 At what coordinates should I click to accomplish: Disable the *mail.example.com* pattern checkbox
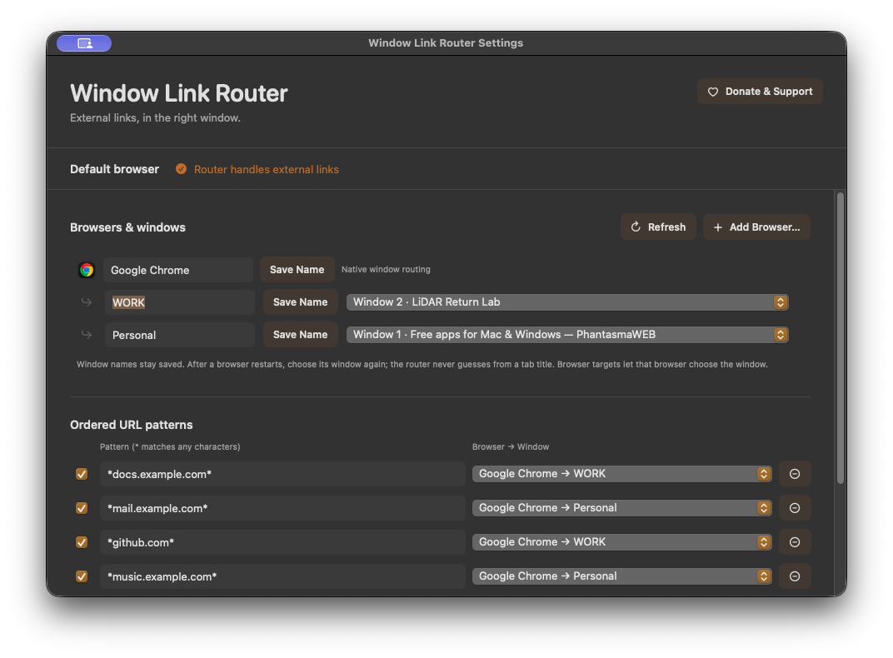coord(82,508)
